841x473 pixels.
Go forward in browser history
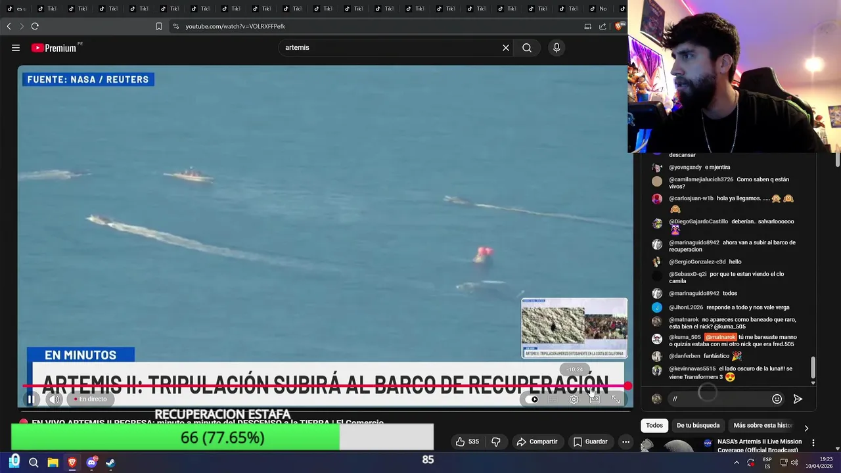tap(22, 26)
